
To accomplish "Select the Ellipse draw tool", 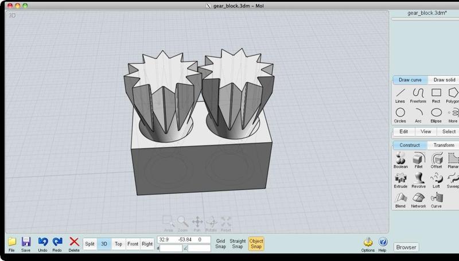I will coord(436,115).
